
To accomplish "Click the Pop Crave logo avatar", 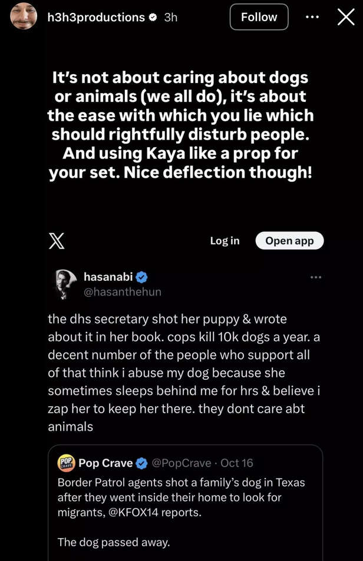I will coord(65,463).
